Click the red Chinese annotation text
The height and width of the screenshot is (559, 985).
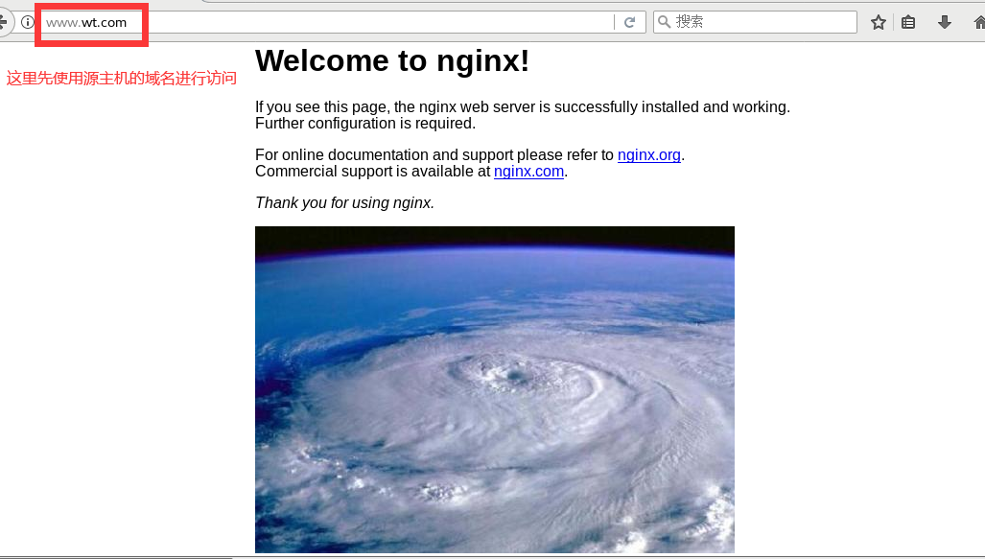coord(121,78)
